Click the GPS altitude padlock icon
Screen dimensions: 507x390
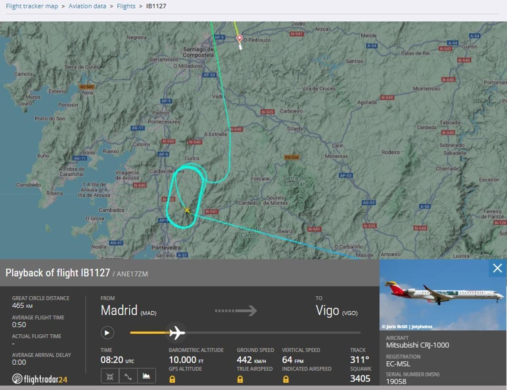(x=172, y=379)
